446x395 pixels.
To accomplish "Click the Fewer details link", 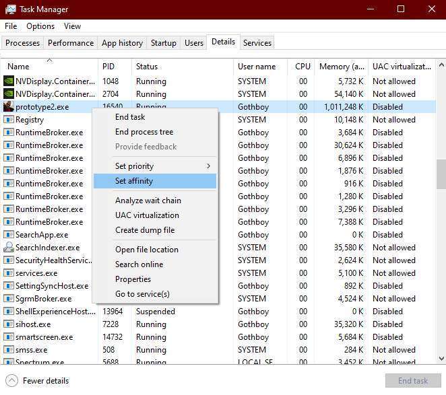I will [x=46, y=381].
